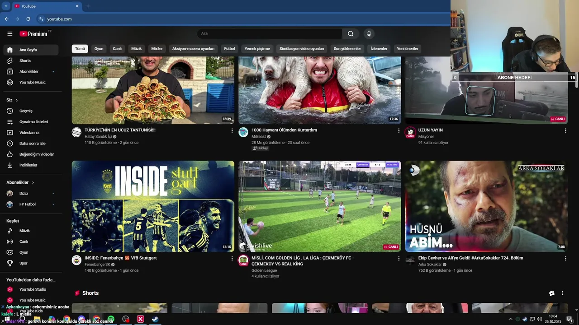Open more options for the MrBeast video
579x325 pixels.
click(399, 130)
